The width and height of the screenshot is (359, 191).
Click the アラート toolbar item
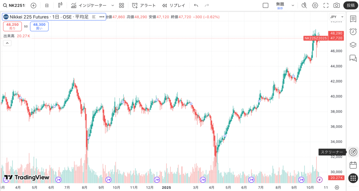pos(144,5)
